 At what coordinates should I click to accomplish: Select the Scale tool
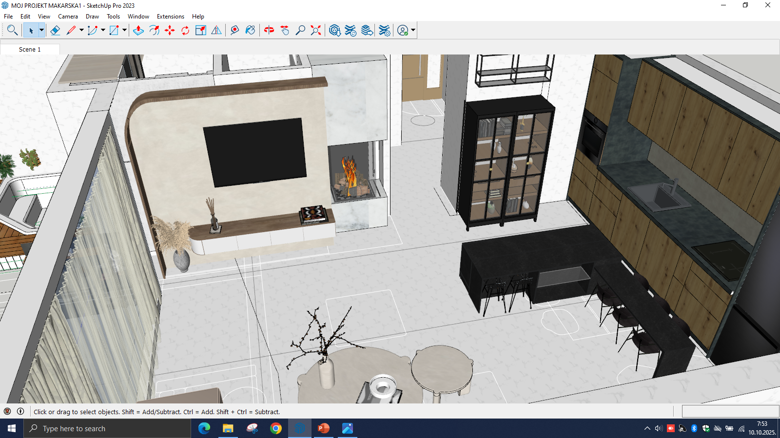(200, 30)
